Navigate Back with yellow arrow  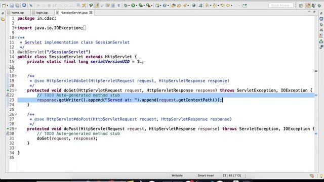click(228, 6)
